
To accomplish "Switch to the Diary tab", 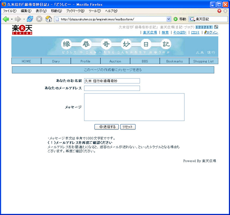I will point(56,61).
